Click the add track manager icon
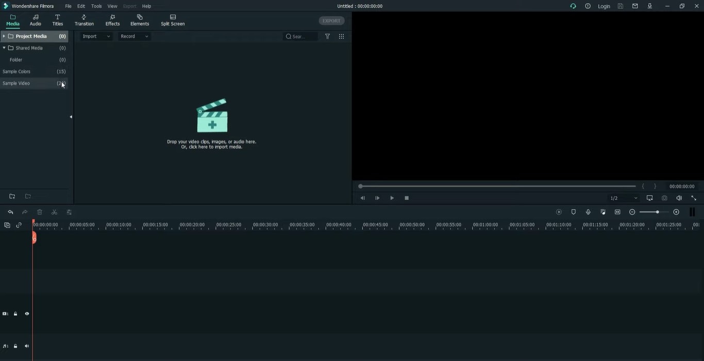 click(x=7, y=225)
